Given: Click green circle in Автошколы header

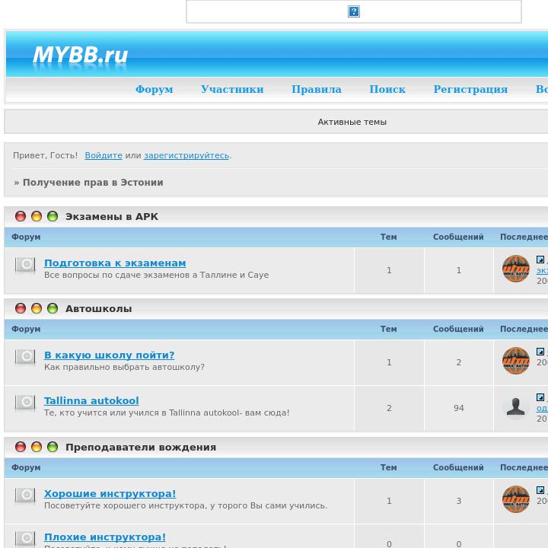Looking at the screenshot, I should coord(53,308).
